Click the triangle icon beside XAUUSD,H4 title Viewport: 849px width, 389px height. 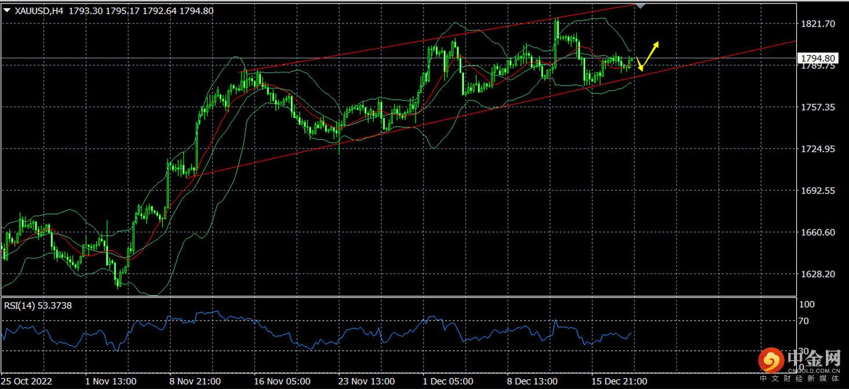(7, 10)
